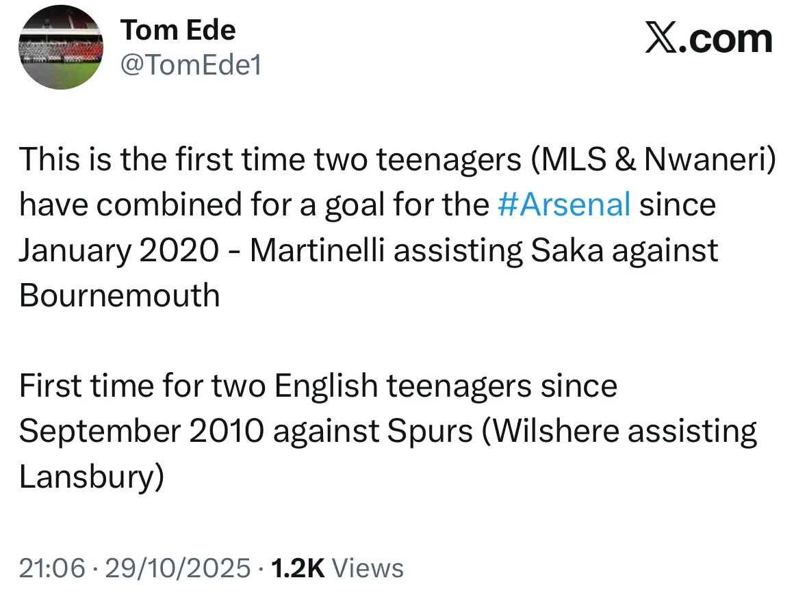The image size is (807, 606).
Task: Click the X logo icon
Action: coord(660,38)
